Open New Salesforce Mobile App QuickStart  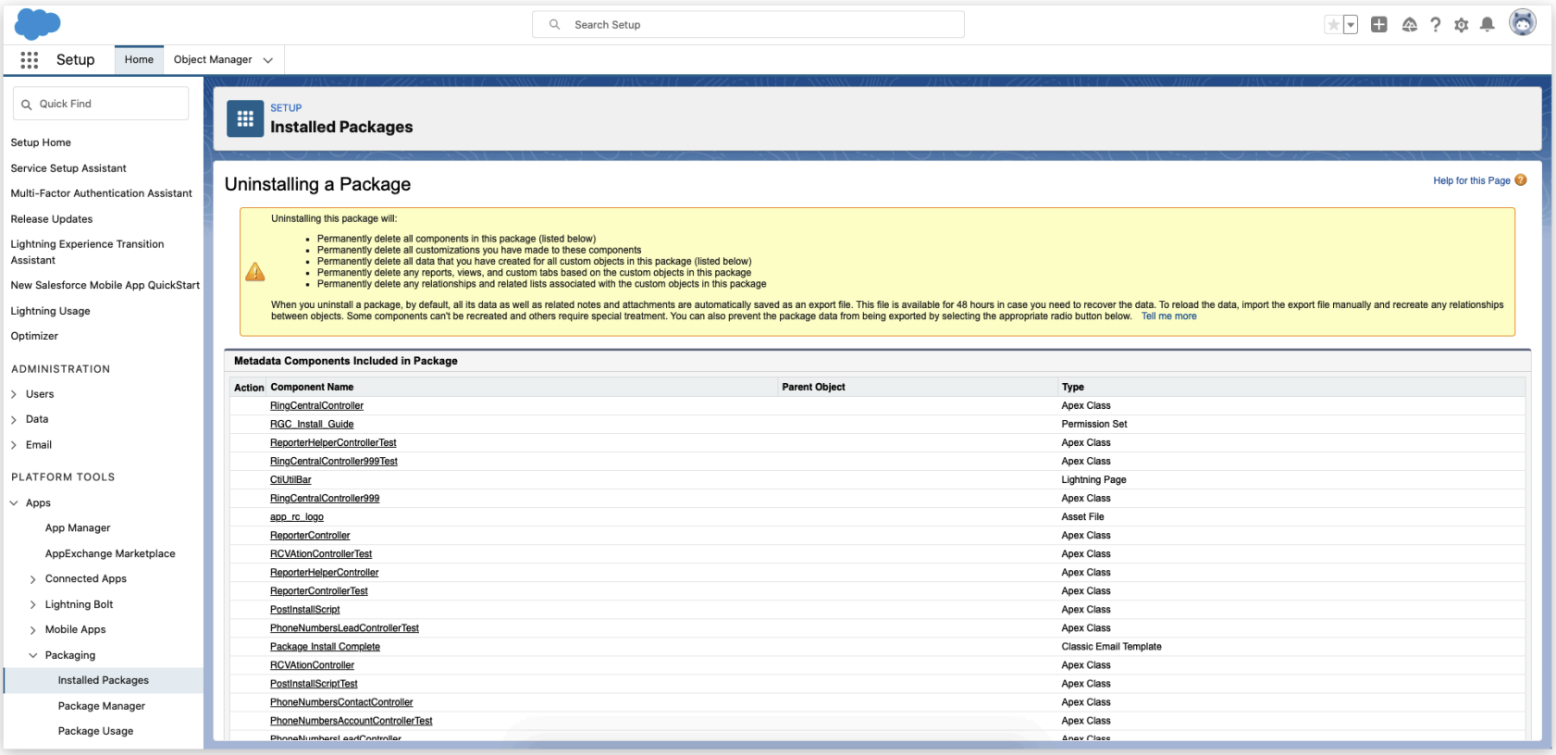105,285
